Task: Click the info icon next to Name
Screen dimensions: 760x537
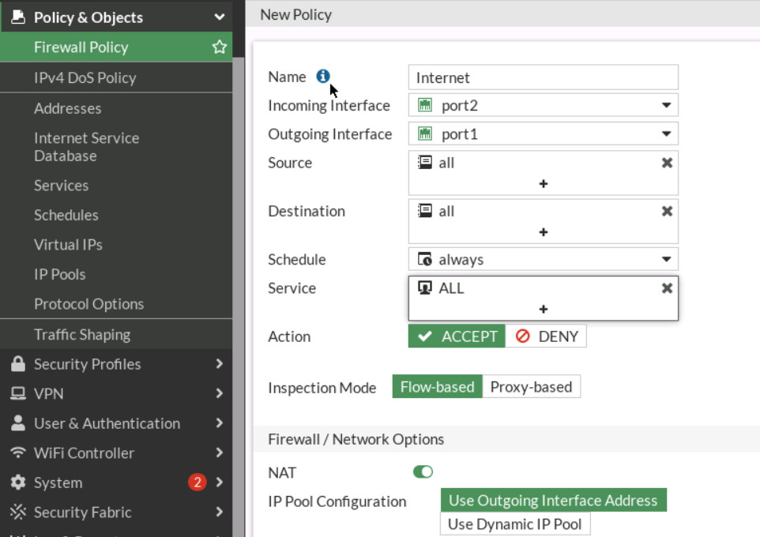Action: 323,77
